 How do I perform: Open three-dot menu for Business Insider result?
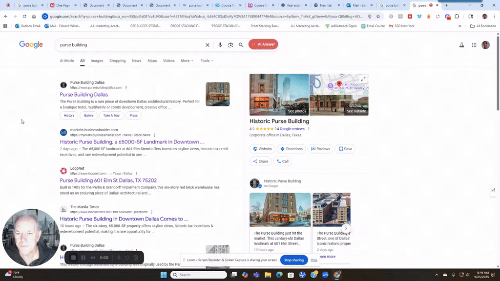(154, 135)
